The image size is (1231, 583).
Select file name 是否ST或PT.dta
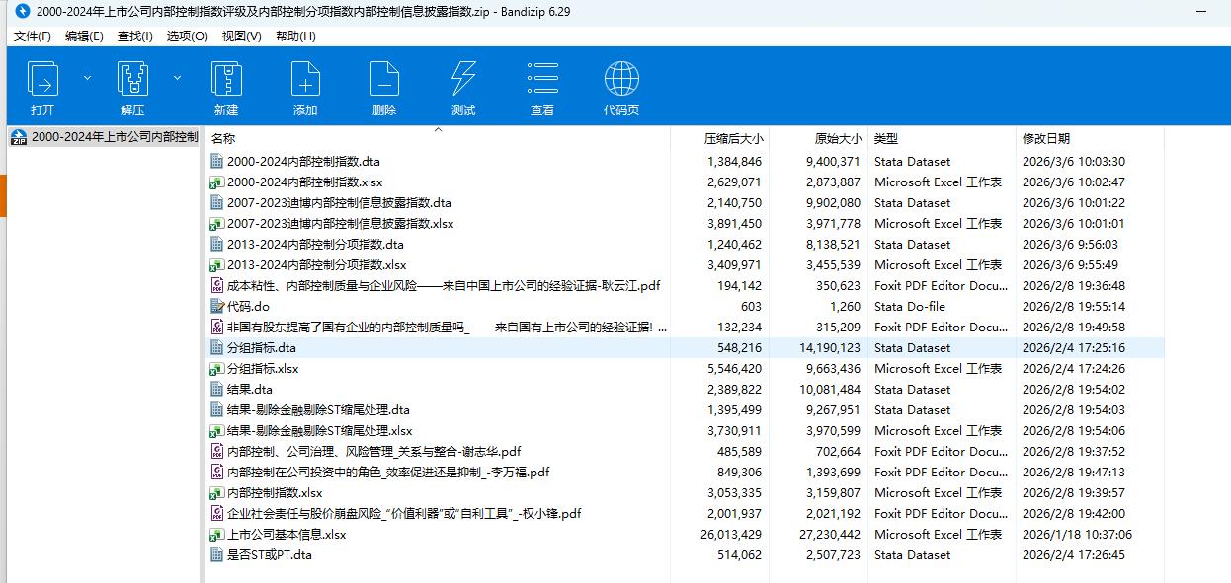tap(270, 554)
